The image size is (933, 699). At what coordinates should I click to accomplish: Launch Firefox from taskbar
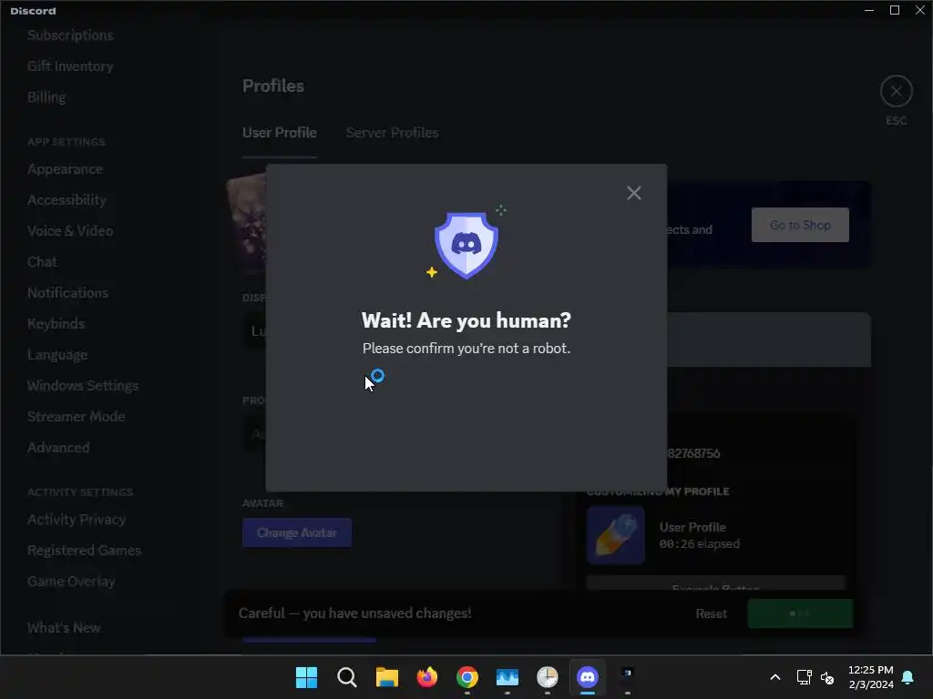point(426,677)
